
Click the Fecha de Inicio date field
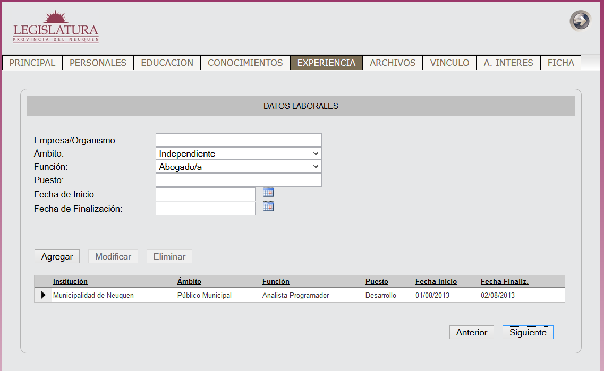pos(205,194)
